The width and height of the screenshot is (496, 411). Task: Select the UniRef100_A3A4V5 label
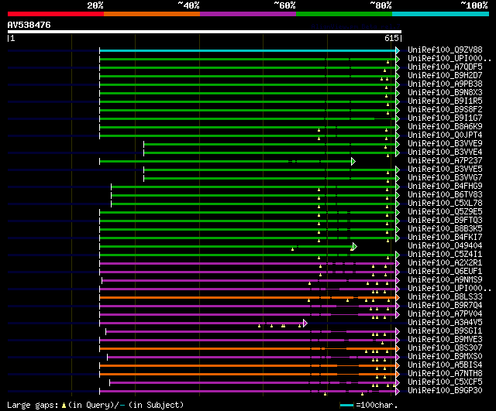click(445, 323)
